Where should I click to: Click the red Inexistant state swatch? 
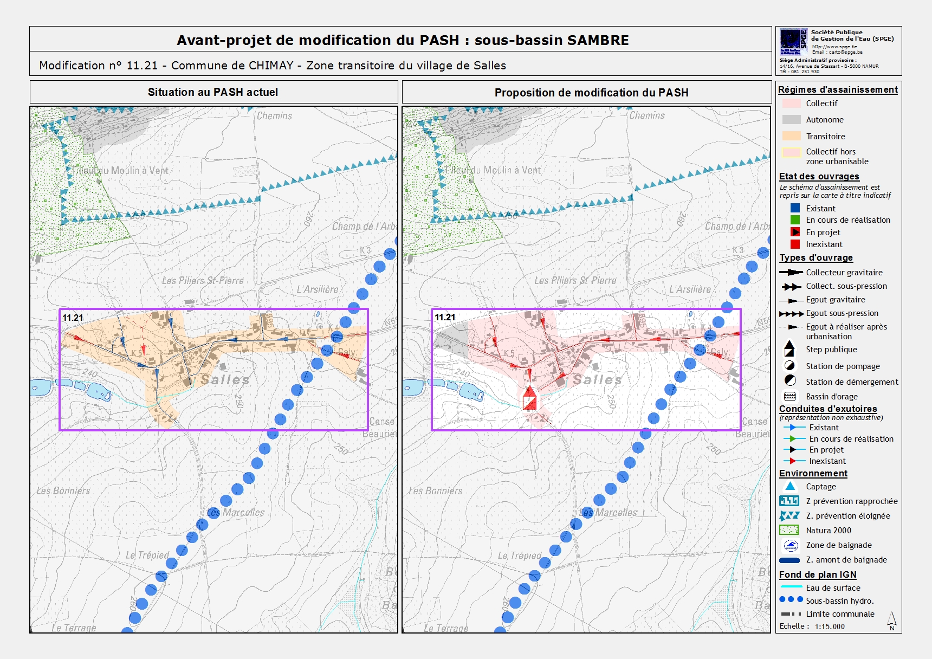(795, 244)
